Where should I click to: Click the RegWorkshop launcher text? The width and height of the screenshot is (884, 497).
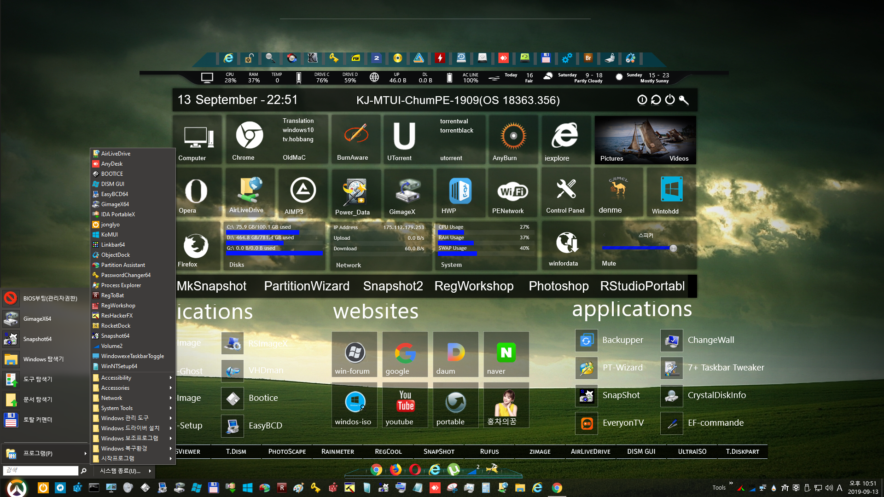tap(474, 286)
